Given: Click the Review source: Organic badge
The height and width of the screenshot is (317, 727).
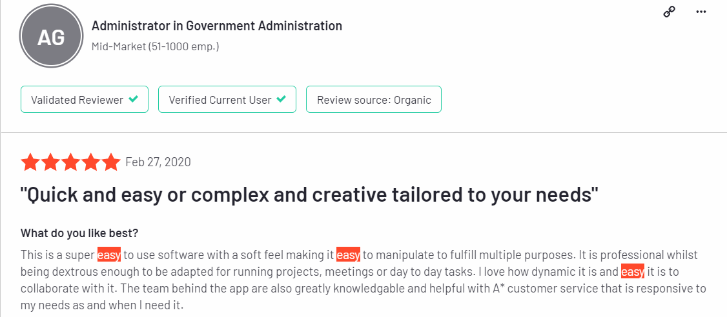Looking at the screenshot, I should (x=374, y=99).
